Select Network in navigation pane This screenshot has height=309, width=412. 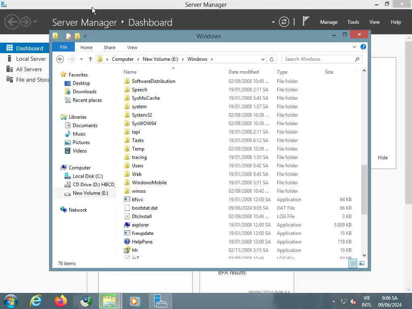78,210
